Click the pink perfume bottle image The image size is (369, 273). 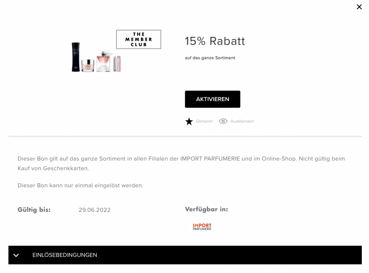[x=103, y=61]
